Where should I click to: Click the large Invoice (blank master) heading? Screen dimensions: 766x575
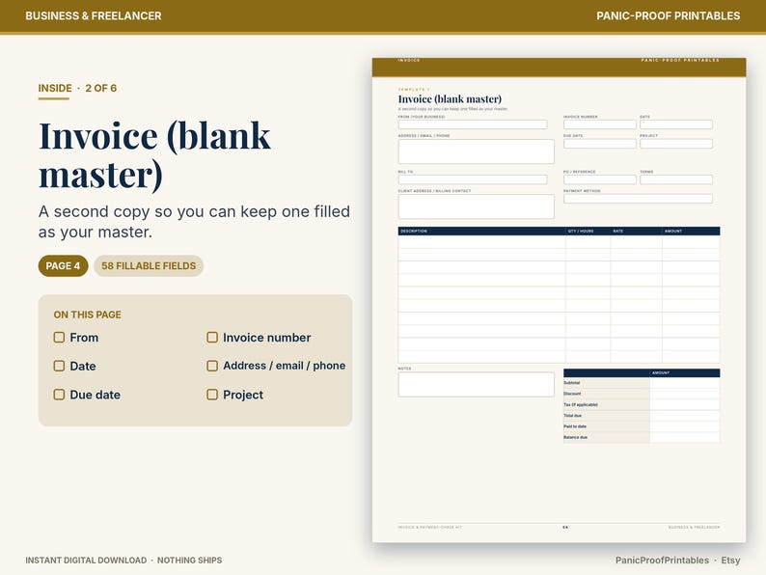154,155
